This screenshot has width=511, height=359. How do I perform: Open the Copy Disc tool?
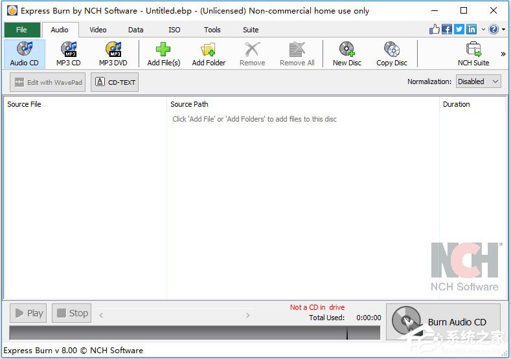[x=392, y=54]
